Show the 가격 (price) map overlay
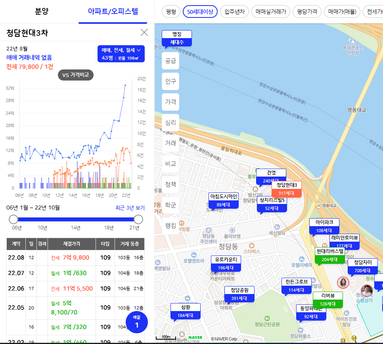The width and height of the screenshot is (383, 344). [170, 102]
